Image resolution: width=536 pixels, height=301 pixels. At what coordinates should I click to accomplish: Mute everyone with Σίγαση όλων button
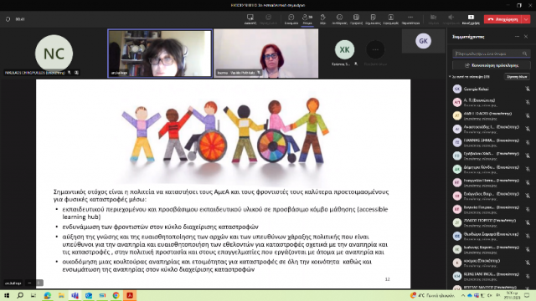(517, 77)
